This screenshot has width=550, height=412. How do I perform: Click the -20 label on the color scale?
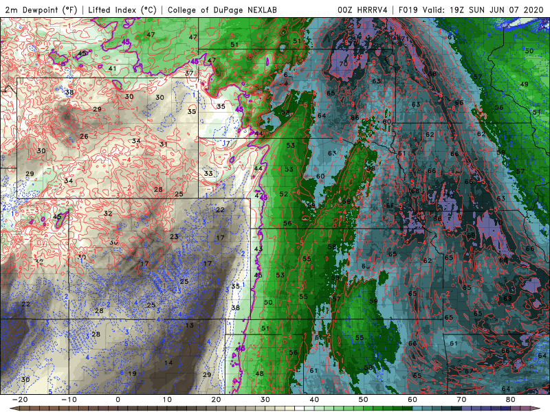pyautogui.click(x=20, y=400)
